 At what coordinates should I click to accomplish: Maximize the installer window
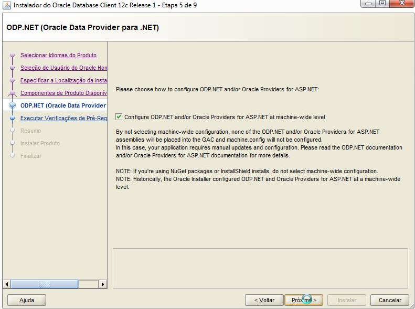[x=382, y=3]
